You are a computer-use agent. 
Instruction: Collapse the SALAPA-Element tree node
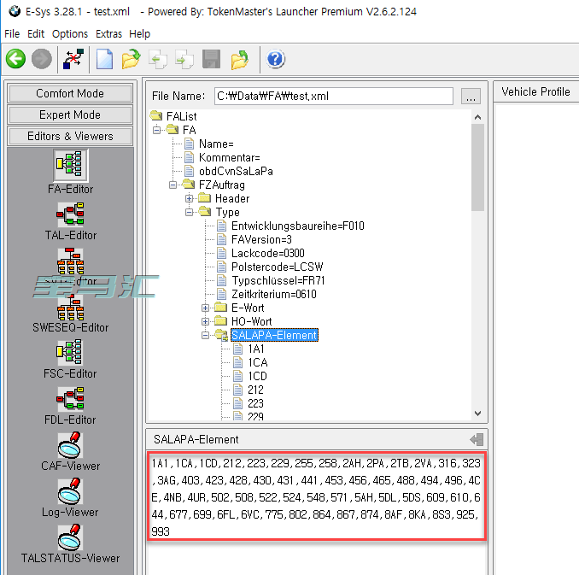206,335
